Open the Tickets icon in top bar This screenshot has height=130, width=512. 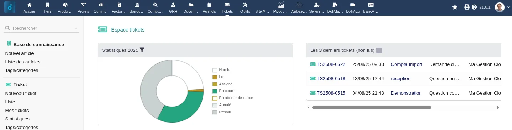tap(227, 5)
